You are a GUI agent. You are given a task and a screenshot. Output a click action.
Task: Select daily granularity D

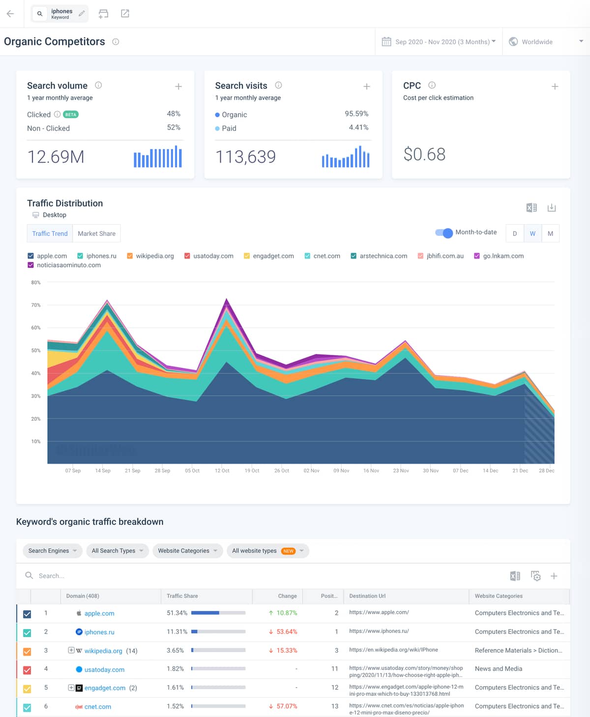(x=515, y=233)
